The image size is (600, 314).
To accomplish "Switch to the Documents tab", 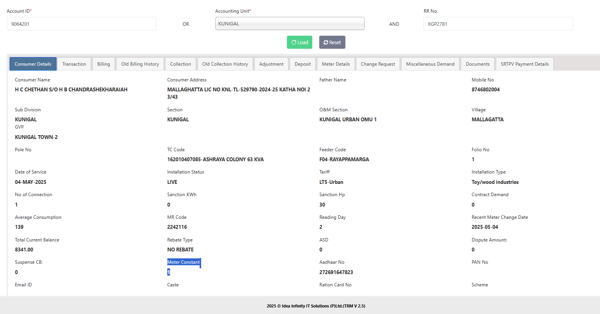I will (x=478, y=64).
